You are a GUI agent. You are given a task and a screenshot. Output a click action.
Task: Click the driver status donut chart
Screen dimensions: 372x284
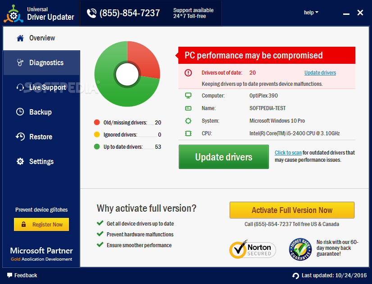[127, 74]
